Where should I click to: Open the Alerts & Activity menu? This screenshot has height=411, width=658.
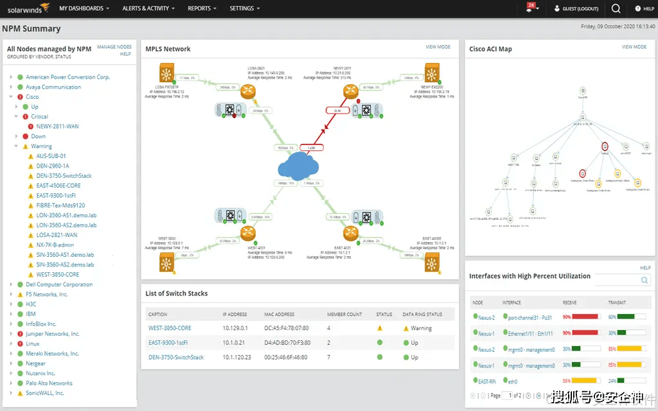(x=148, y=8)
